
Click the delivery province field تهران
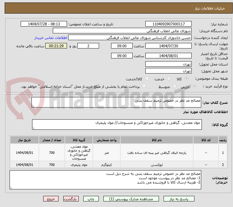point(169,64)
